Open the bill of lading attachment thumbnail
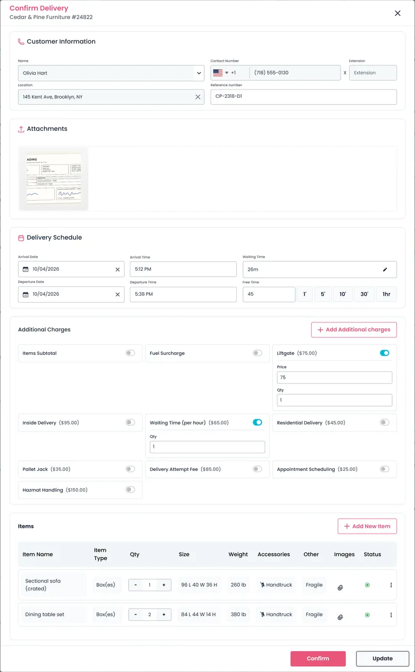Viewport: 415px width, 672px height. click(x=54, y=179)
